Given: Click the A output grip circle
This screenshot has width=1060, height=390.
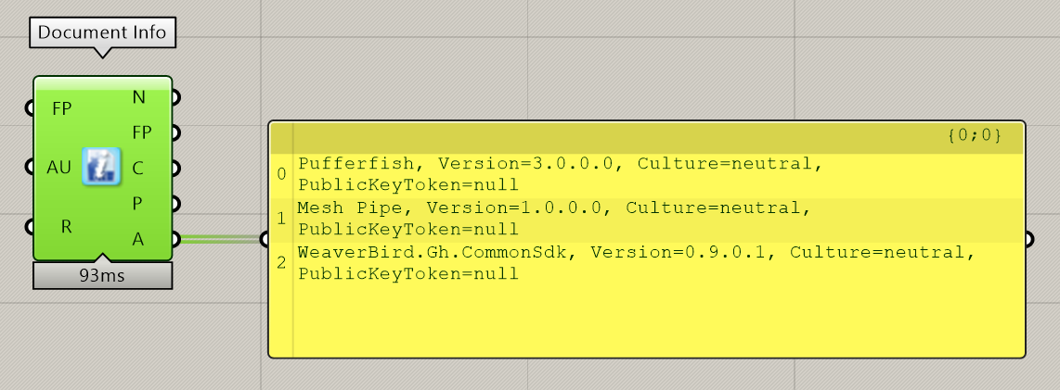Looking at the screenshot, I should click(175, 239).
